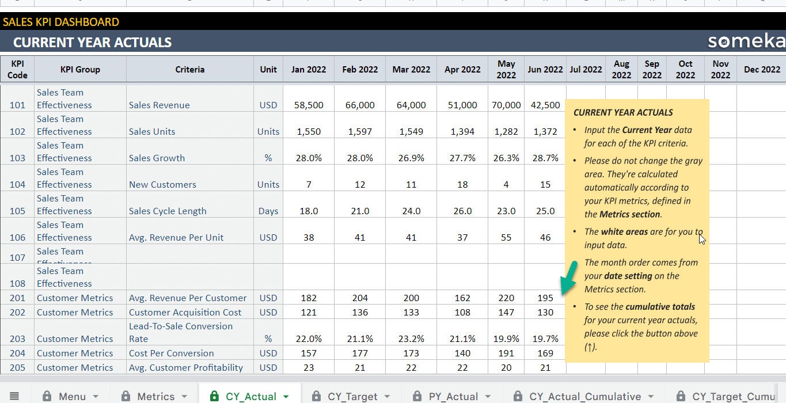Open the Menu tab dropdown arrow
The width and height of the screenshot is (786, 403).
96,397
